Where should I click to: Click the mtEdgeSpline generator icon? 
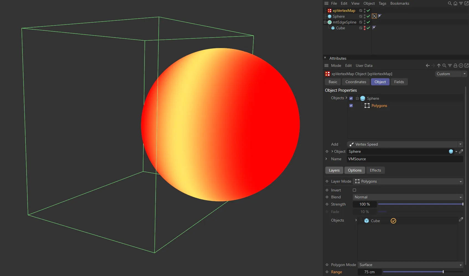click(x=329, y=22)
